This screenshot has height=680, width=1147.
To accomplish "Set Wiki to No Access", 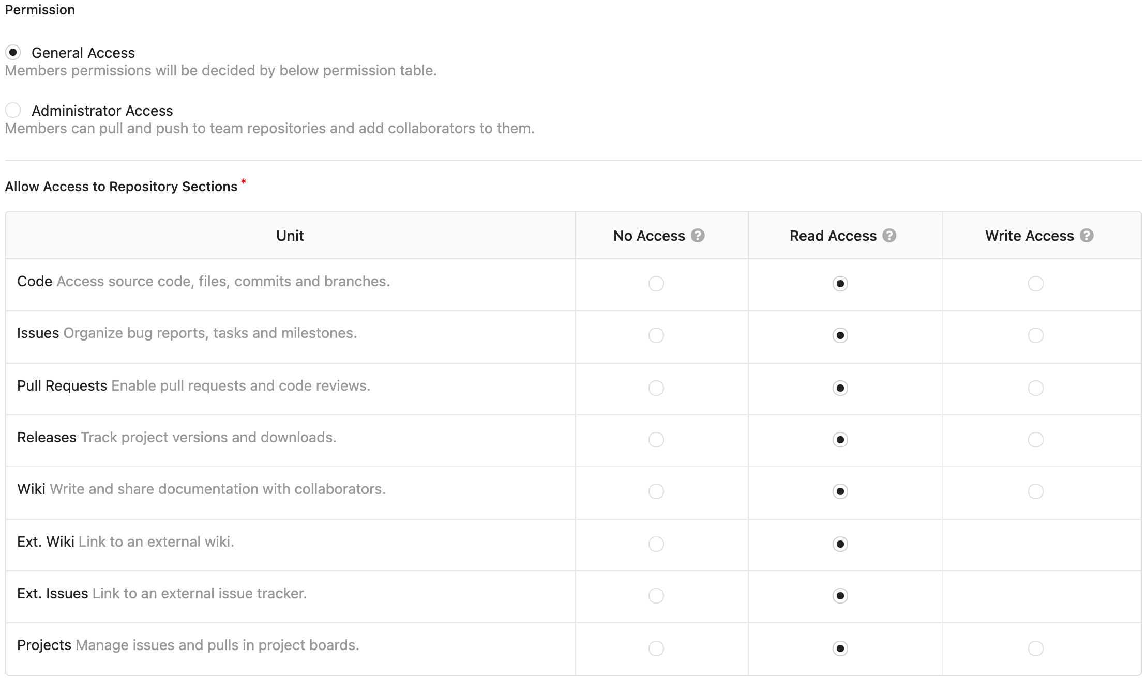I will pos(656,491).
